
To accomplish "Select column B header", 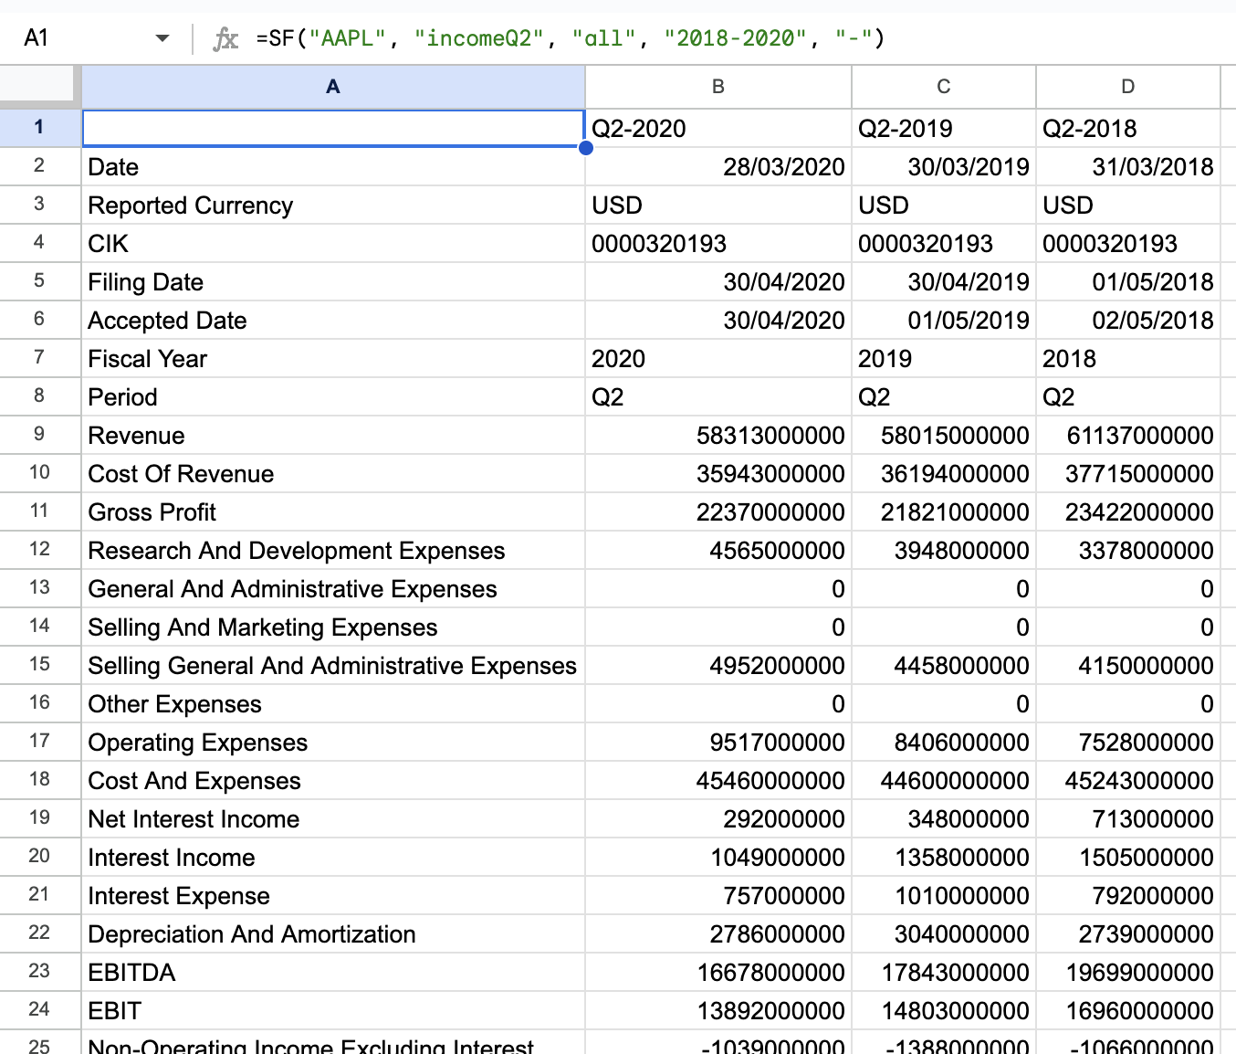I will click(x=718, y=87).
